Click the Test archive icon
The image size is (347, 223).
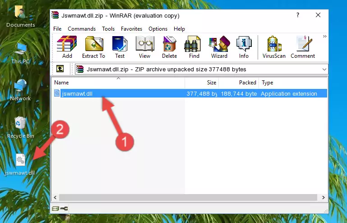(120, 47)
